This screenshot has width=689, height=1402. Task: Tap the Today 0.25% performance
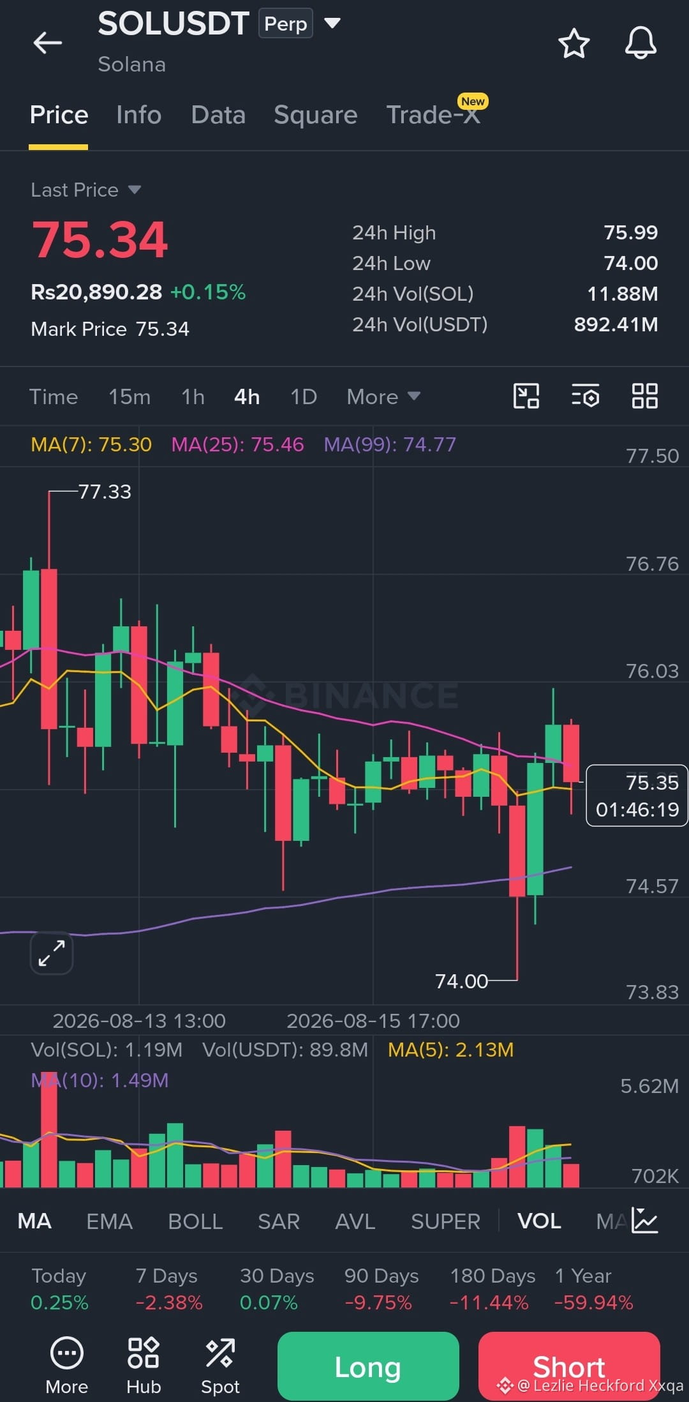coord(59,1289)
